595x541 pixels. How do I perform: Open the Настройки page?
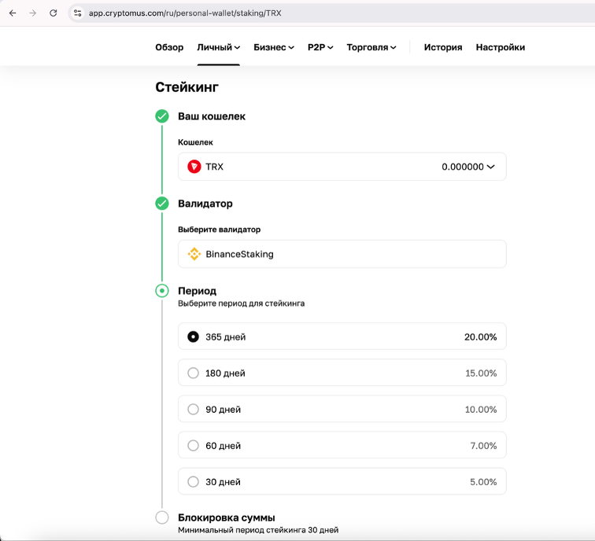[x=500, y=47]
